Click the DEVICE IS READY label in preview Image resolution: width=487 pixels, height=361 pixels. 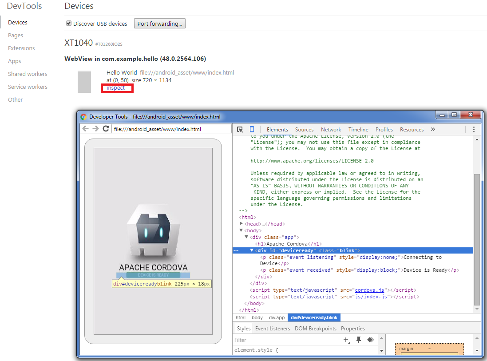pyautogui.click(x=153, y=275)
